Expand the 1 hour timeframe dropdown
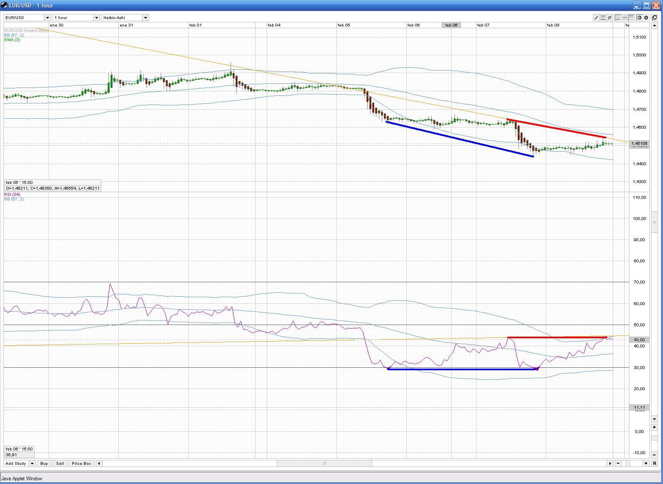 coord(96,18)
